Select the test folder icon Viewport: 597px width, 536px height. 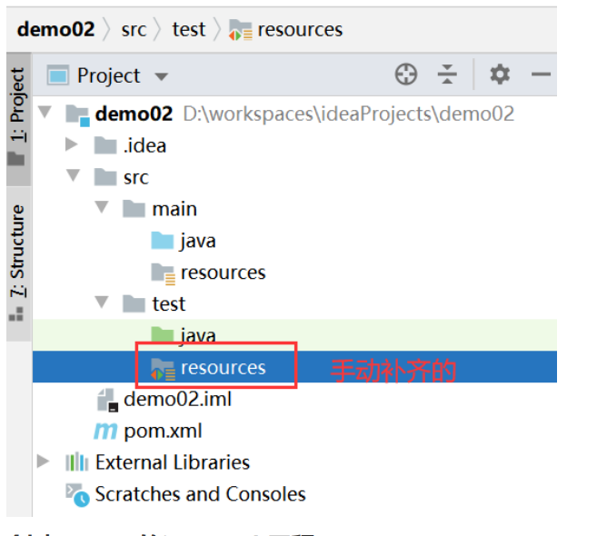pos(134,303)
